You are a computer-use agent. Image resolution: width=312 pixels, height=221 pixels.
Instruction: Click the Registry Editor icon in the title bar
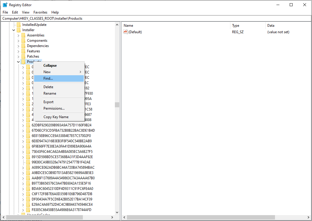pos(5,5)
